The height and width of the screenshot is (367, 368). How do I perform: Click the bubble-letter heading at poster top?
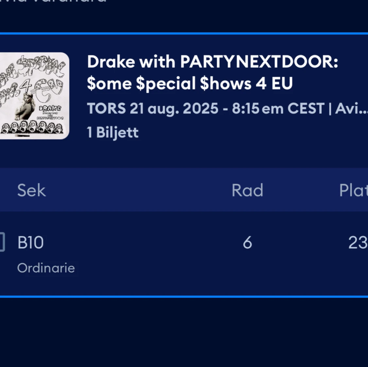click(32, 75)
